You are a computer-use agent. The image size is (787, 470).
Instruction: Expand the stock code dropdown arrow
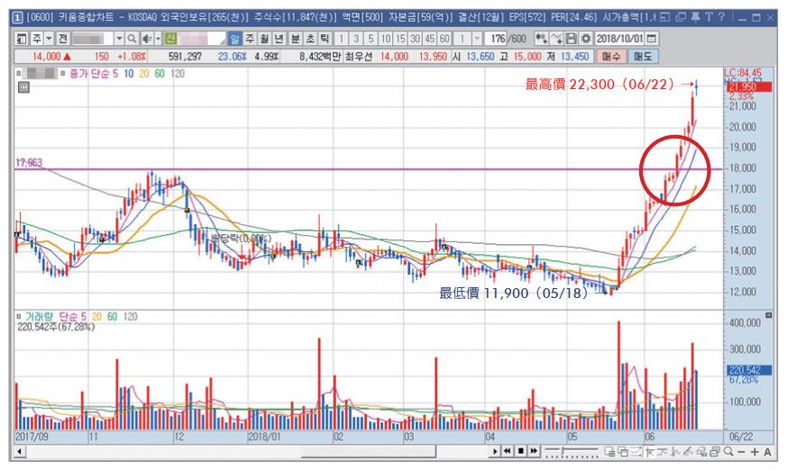[119, 39]
